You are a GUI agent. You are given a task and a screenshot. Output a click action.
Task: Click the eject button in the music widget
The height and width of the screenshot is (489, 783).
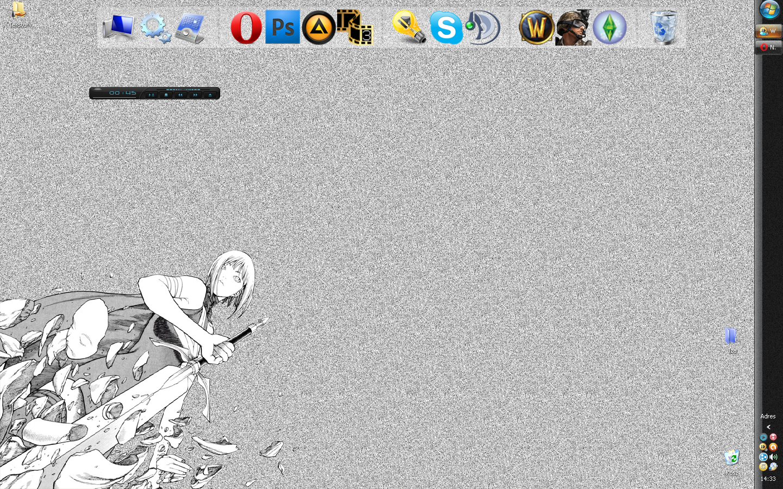(x=210, y=95)
